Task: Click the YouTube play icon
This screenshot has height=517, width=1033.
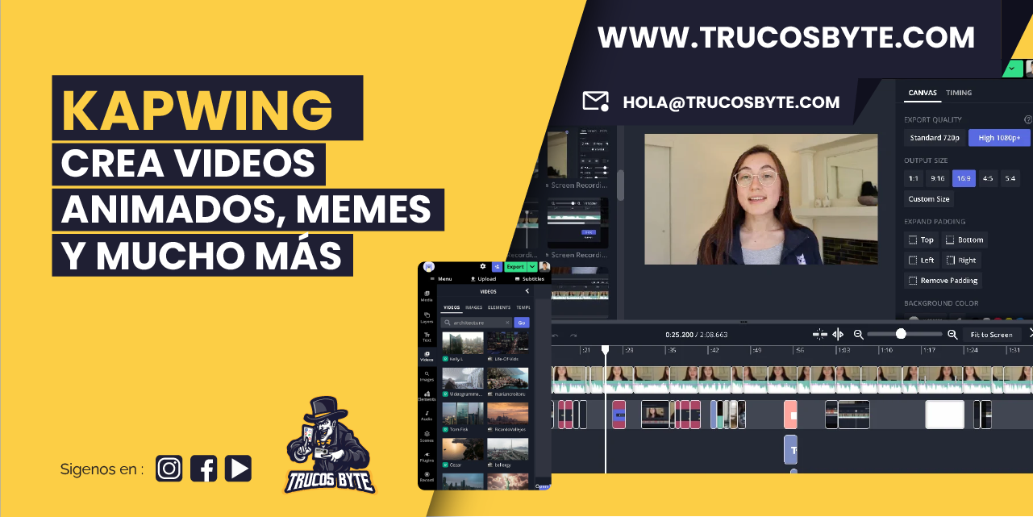Action: click(x=238, y=469)
